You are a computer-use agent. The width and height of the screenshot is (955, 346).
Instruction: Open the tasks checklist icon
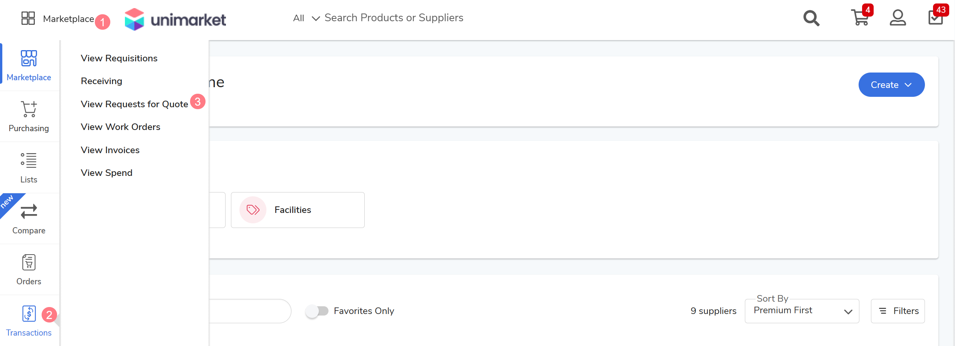[x=935, y=18]
